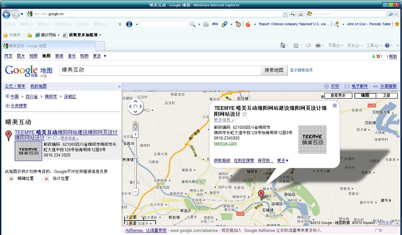Select the 晴美互动 - Google 地图 browser tab

(49, 46)
